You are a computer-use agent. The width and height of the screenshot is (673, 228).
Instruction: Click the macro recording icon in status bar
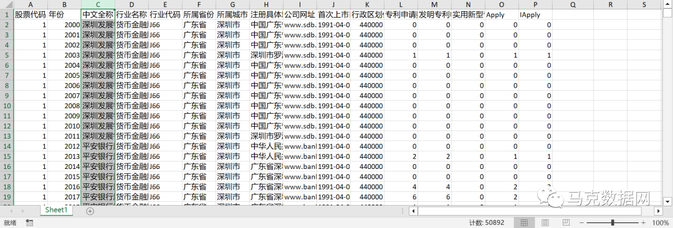30,223
